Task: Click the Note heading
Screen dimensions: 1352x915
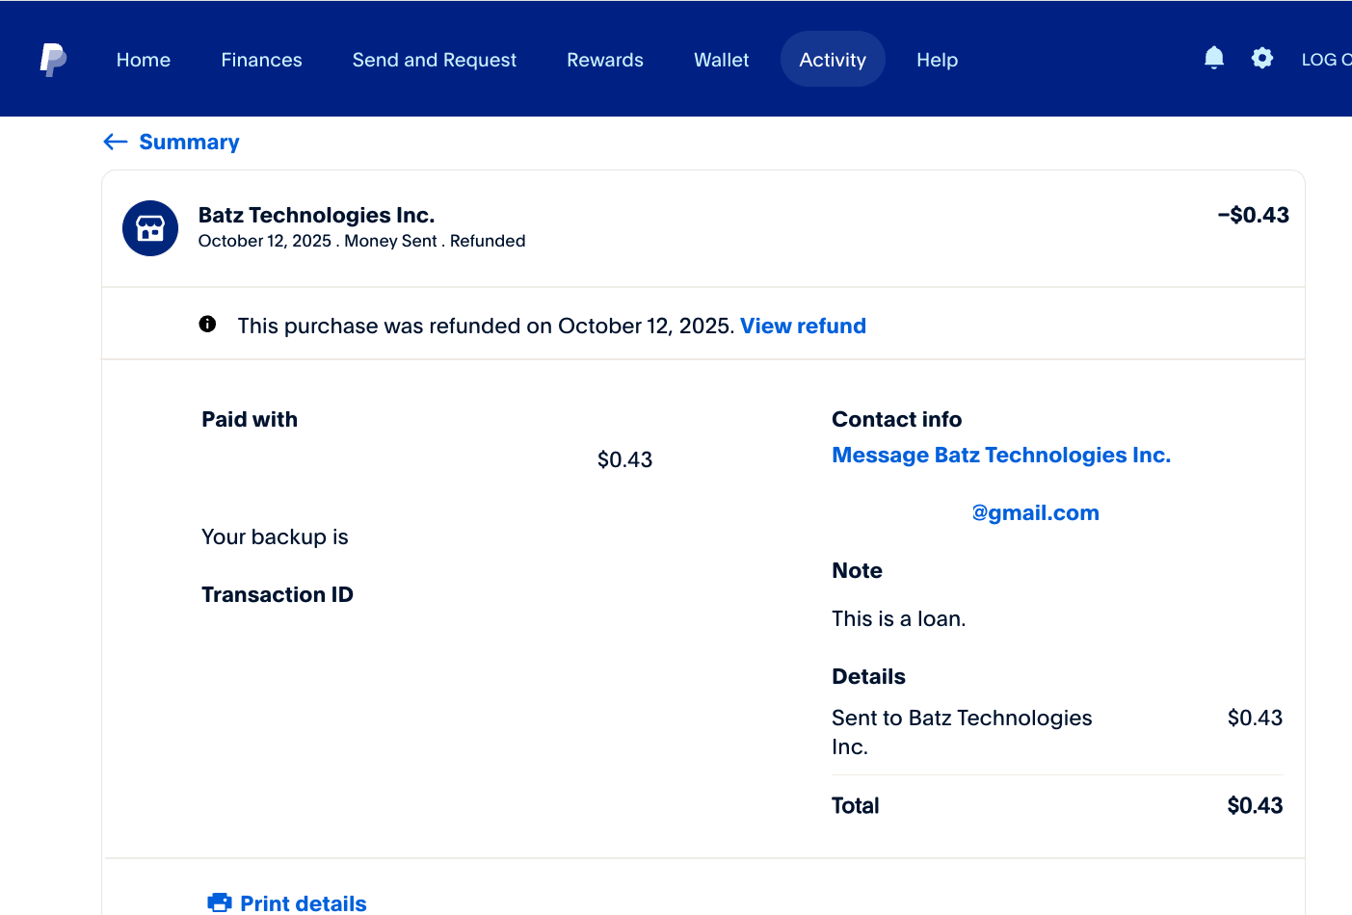Action: coord(857,570)
